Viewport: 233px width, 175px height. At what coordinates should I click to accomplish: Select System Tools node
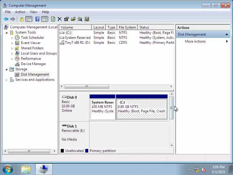tap(26, 32)
